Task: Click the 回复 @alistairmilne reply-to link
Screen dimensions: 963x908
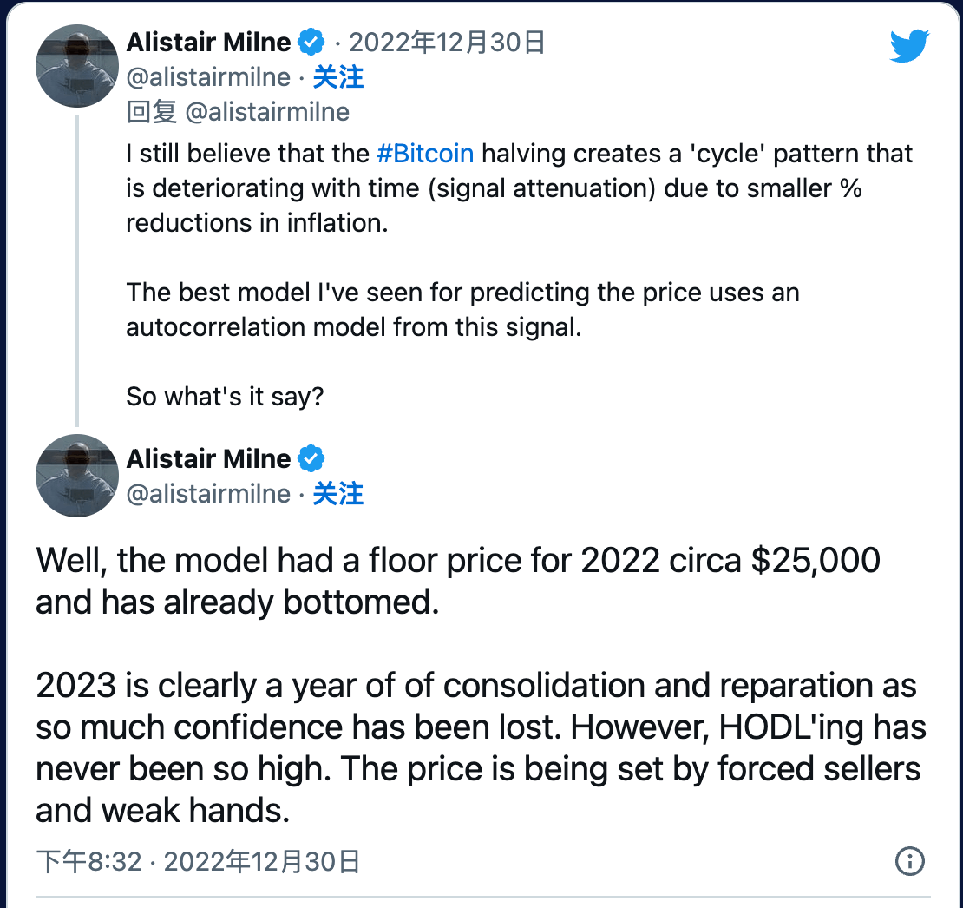Action: point(239,112)
